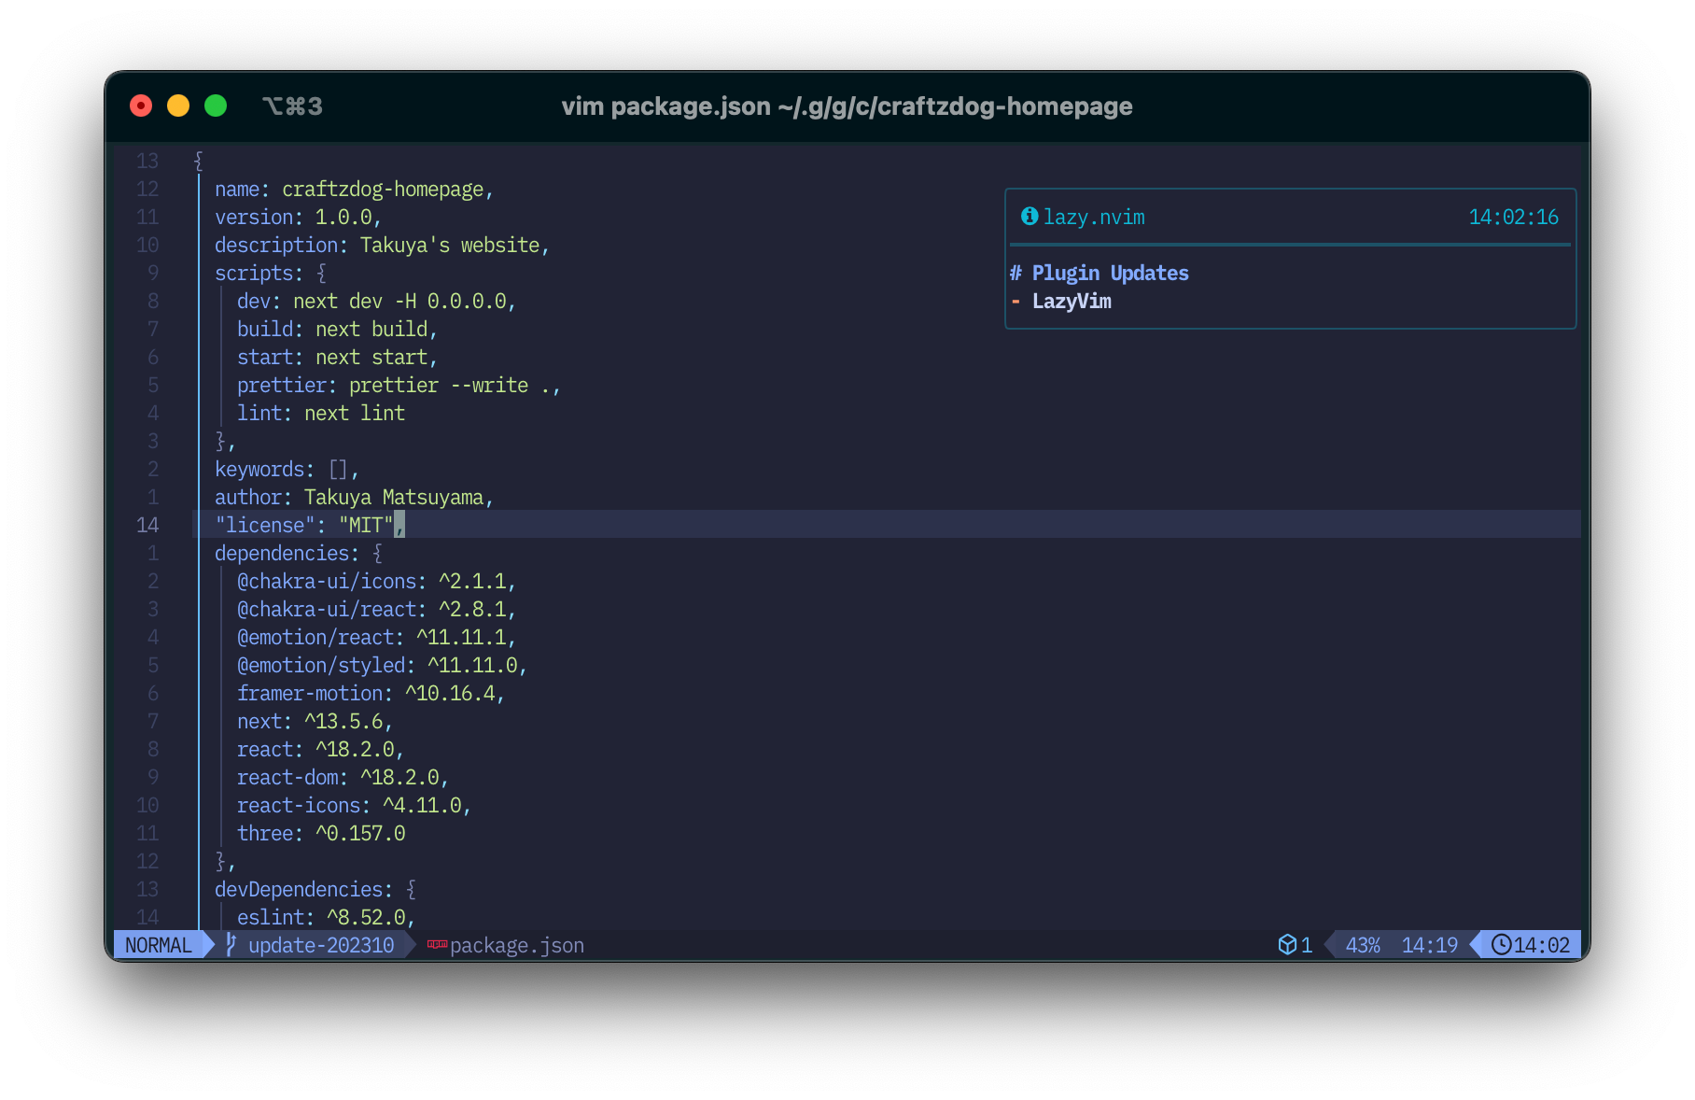
Task: Click the update-202310 branch name
Action: pos(321,945)
